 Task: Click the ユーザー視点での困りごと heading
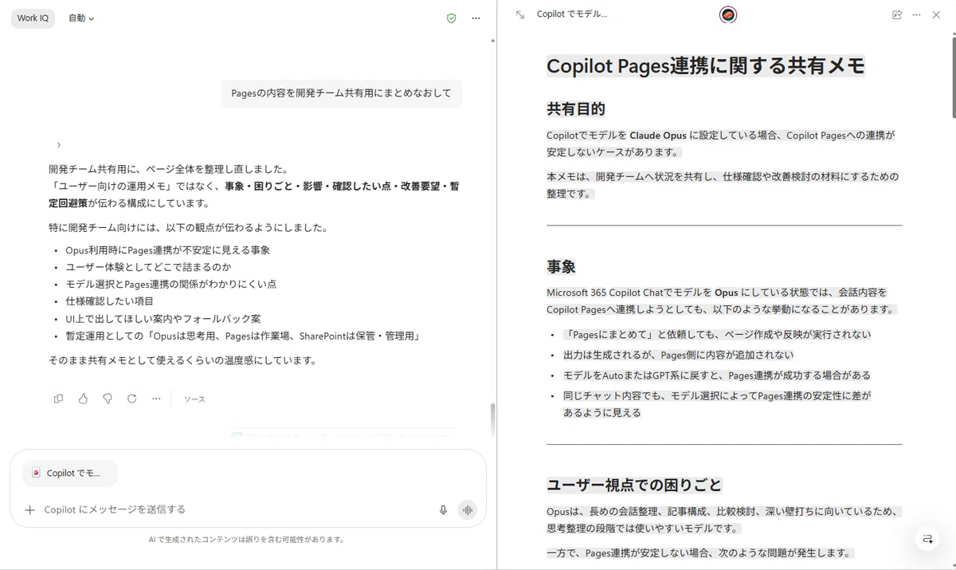634,485
